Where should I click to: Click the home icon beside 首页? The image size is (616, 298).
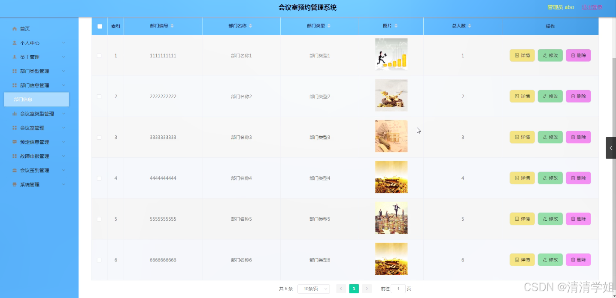point(14,28)
